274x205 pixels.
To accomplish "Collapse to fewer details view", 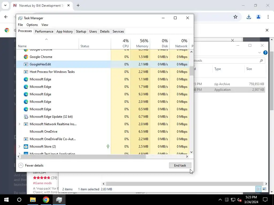I will tap(31, 165).
